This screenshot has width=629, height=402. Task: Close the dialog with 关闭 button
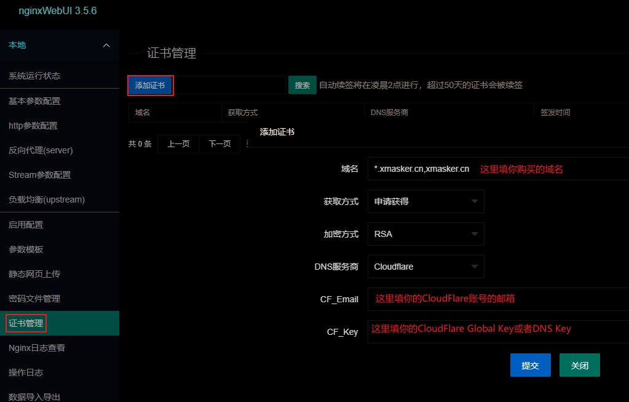click(580, 365)
